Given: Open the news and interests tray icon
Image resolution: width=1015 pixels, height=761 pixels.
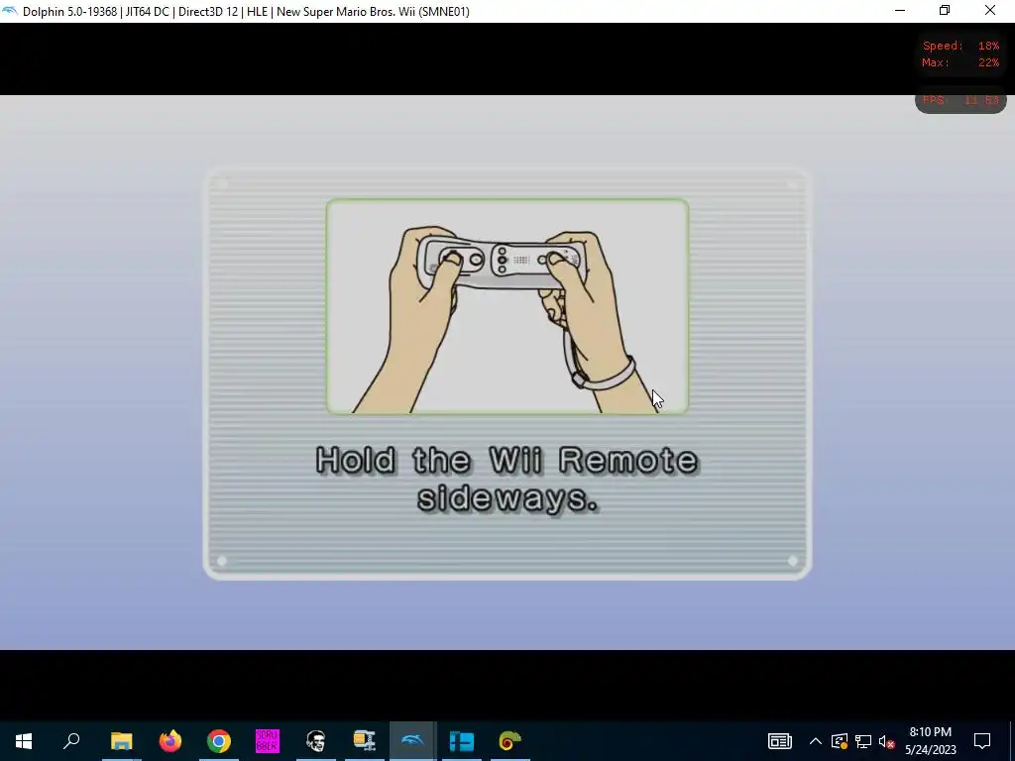Looking at the screenshot, I should click(779, 741).
